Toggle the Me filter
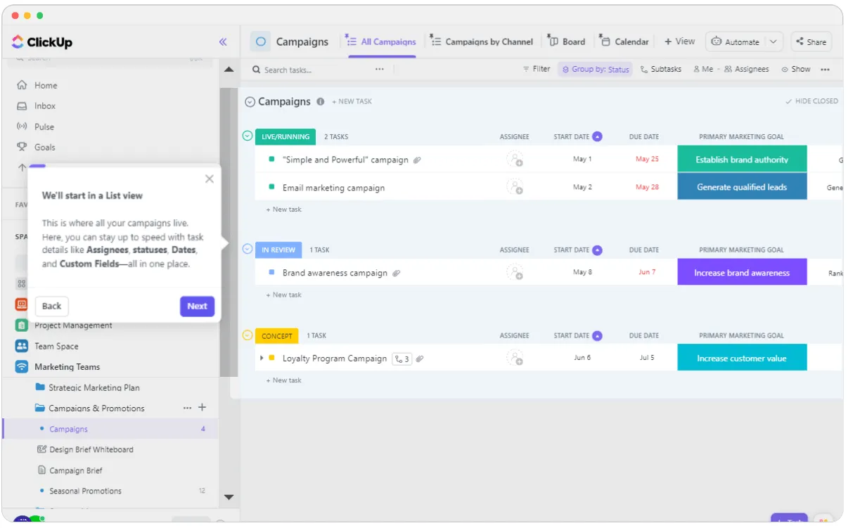The height and width of the screenshot is (528, 848). click(x=703, y=69)
